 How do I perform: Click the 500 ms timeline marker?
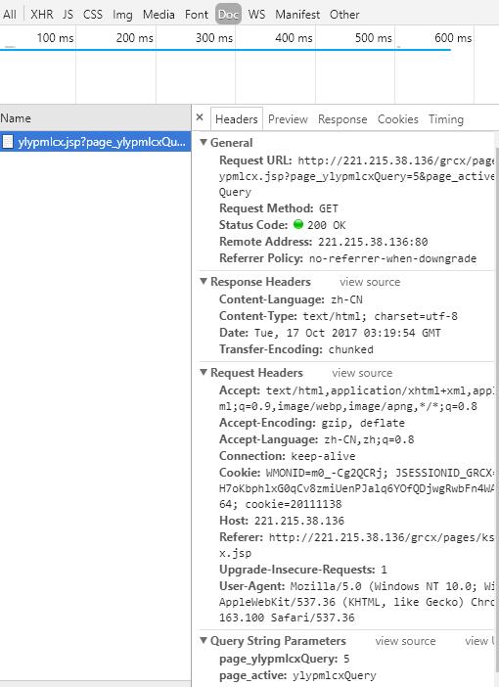pos(373,38)
